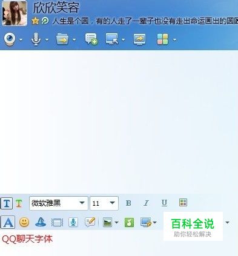
Task: Open the magic emoticon wizard hat icon
Action: 41,222
